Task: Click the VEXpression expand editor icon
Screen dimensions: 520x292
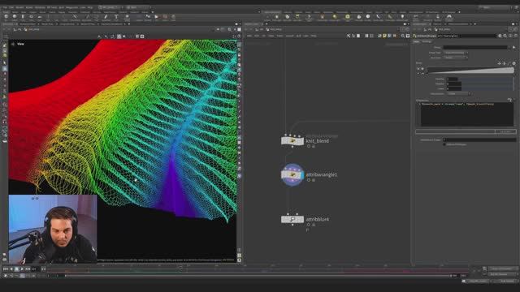Action: [509, 100]
